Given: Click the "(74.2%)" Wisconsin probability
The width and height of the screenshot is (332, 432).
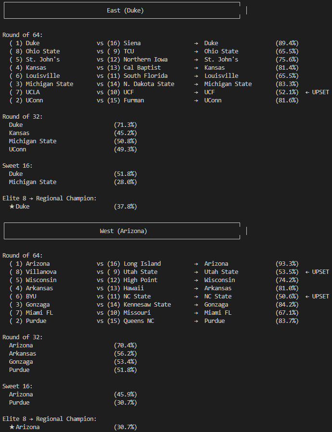Looking at the screenshot, I should point(287,280).
